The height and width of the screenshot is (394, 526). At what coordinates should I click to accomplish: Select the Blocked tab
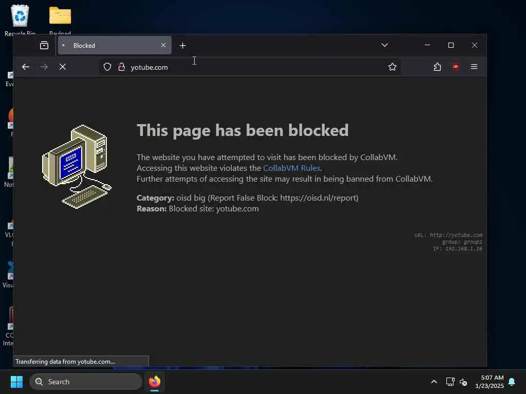[115, 45]
